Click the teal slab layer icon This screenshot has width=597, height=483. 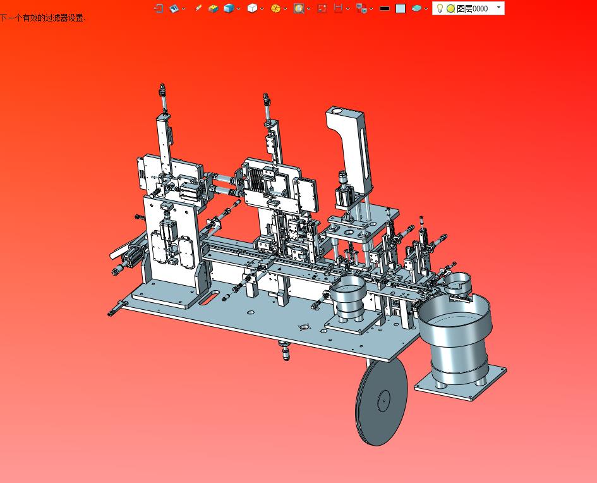click(416, 8)
